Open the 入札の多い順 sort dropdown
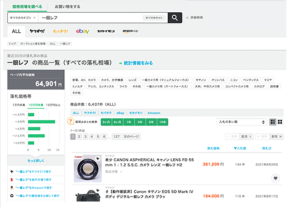 241,122
